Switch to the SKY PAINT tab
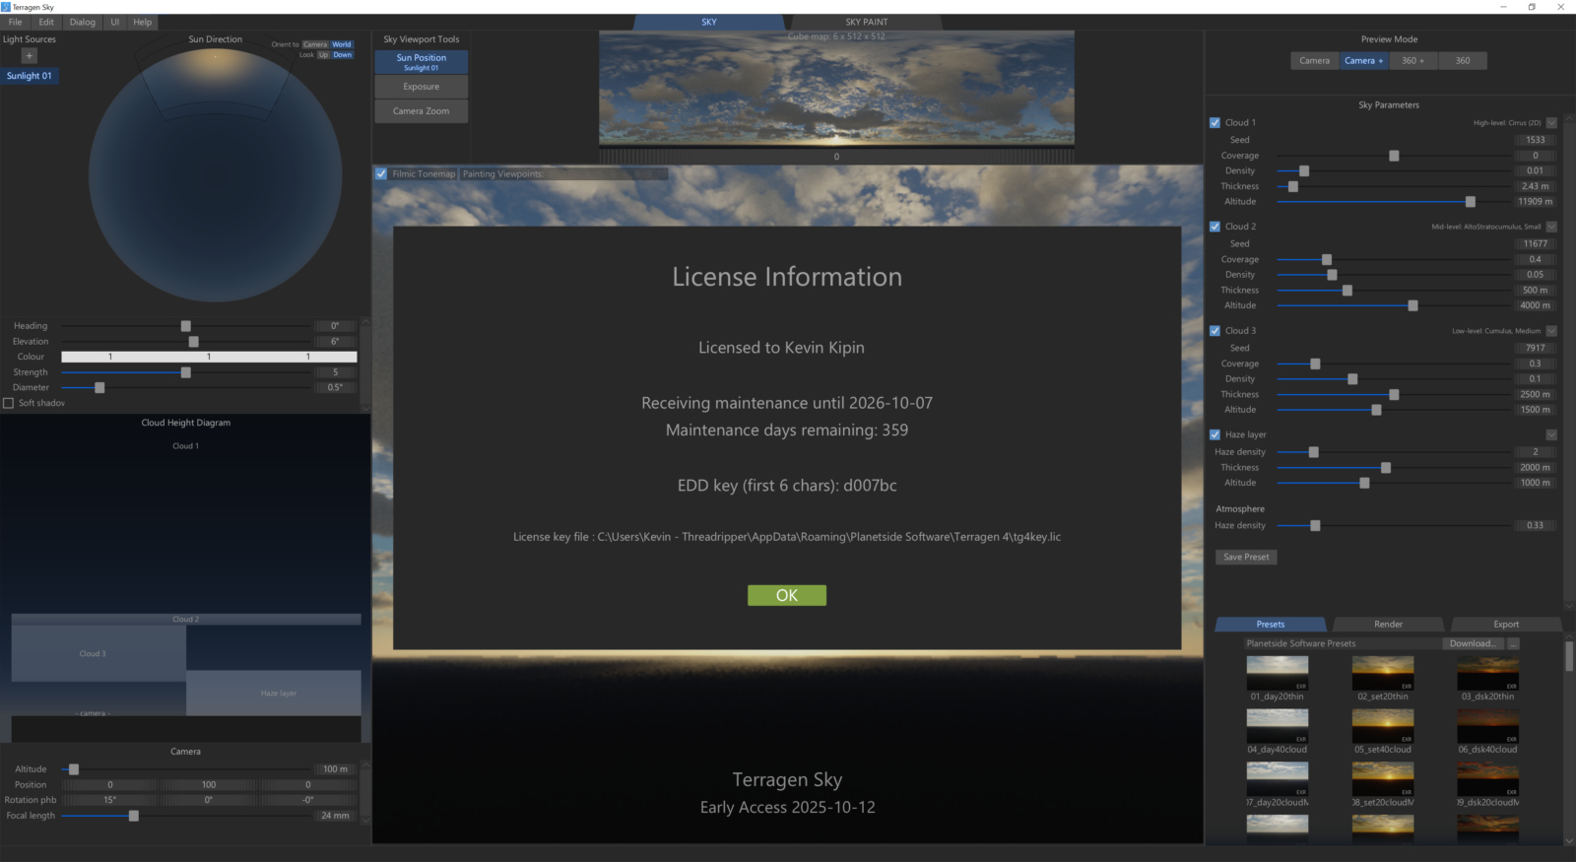 (x=866, y=22)
